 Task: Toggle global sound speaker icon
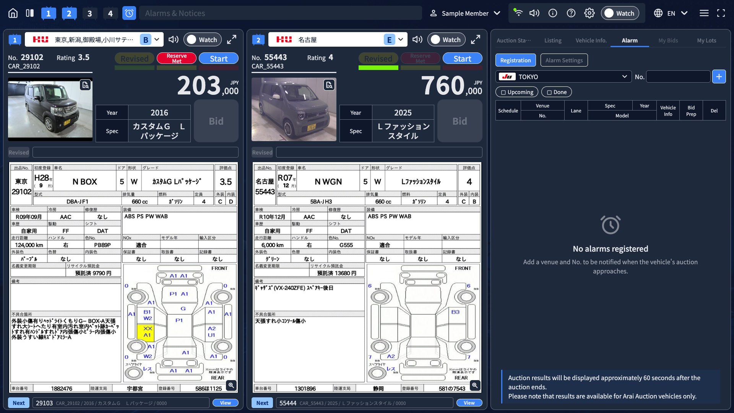coord(534,13)
